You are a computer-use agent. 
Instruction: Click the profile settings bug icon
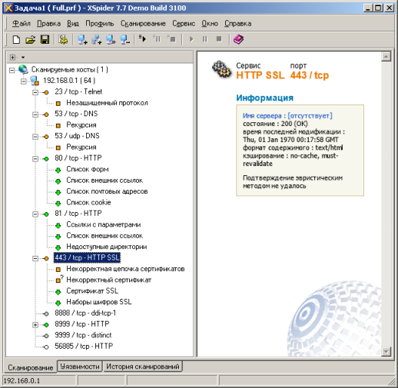[63, 39]
